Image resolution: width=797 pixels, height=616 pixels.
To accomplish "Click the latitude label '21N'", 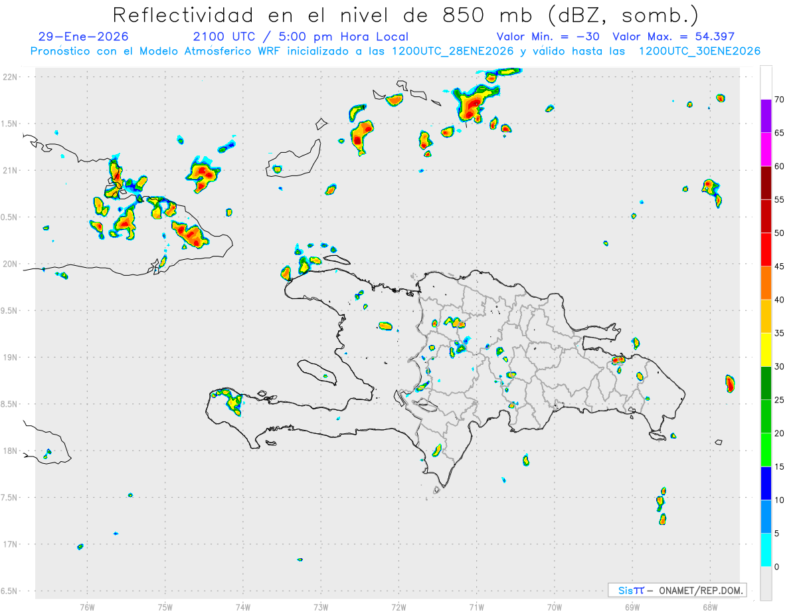I will pyautogui.click(x=11, y=170).
